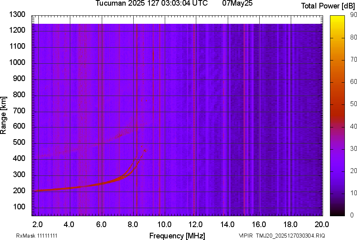The width and height of the screenshot is (357, 240).
Task: Click the date label '07May25'
Action: tap(237, 3)
